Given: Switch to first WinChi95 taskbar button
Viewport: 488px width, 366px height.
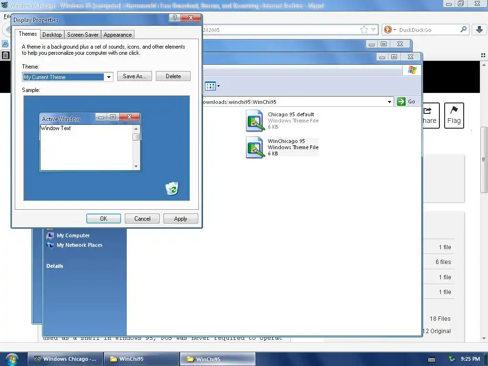Looking at the screenshot, I should pos(142,359).
